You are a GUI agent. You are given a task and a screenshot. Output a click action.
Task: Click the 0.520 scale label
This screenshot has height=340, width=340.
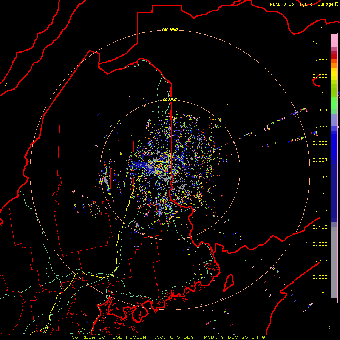click(x=320, y=194)
